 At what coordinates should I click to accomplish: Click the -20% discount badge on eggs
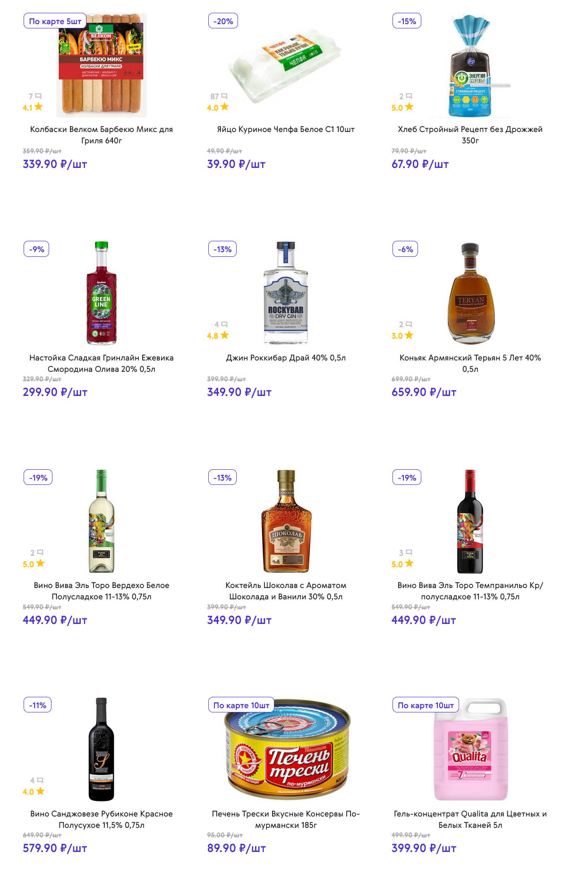click(223, 21)
